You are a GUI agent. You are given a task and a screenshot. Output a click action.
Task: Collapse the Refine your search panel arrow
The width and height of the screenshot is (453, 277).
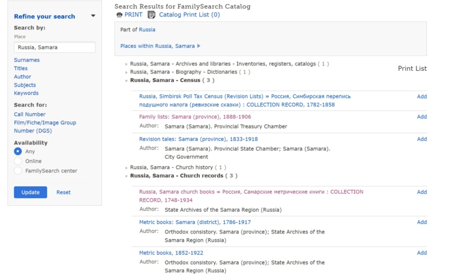pyautogui.click(x=93, y=16)
